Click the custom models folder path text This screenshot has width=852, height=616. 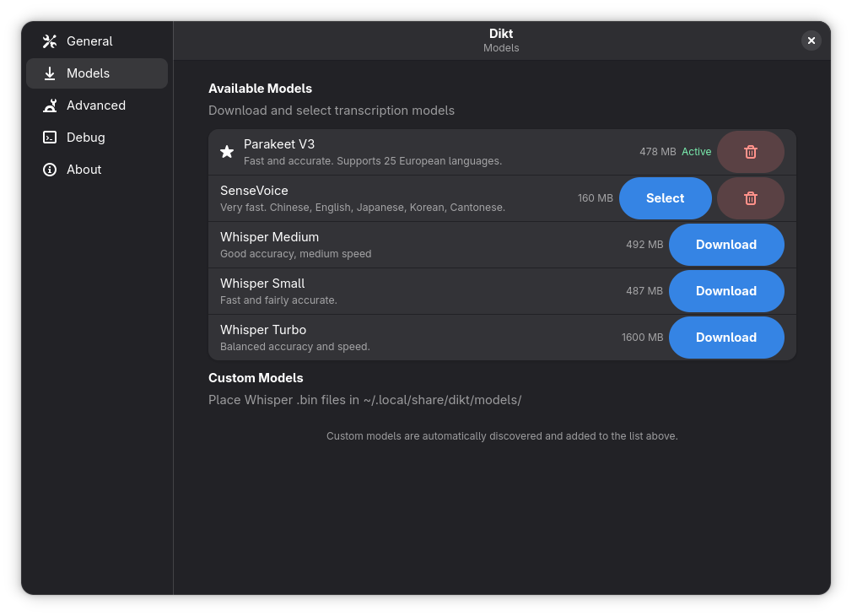pos(442,400)
